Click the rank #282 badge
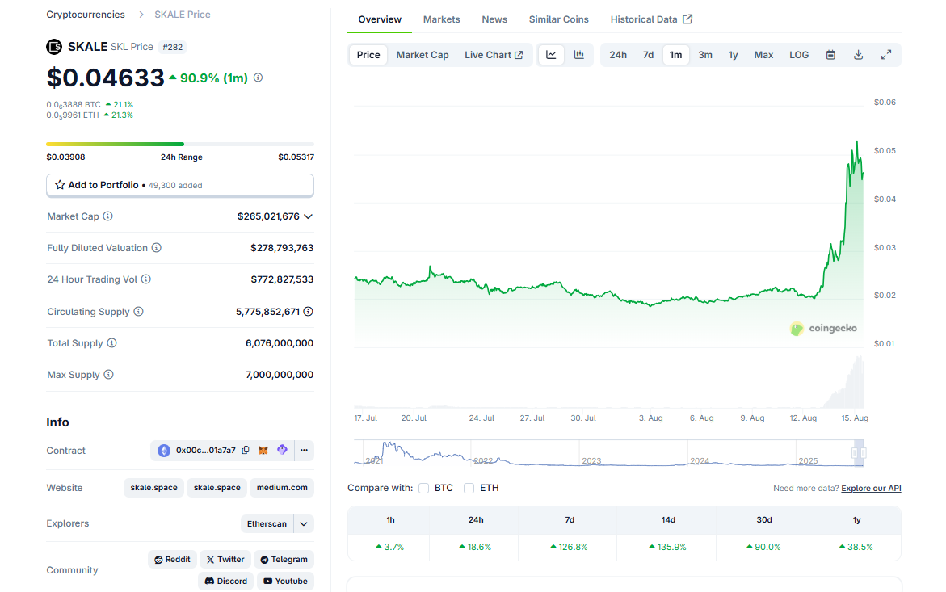This screenshot has width=946, height=592. click(x=173, y=47)
